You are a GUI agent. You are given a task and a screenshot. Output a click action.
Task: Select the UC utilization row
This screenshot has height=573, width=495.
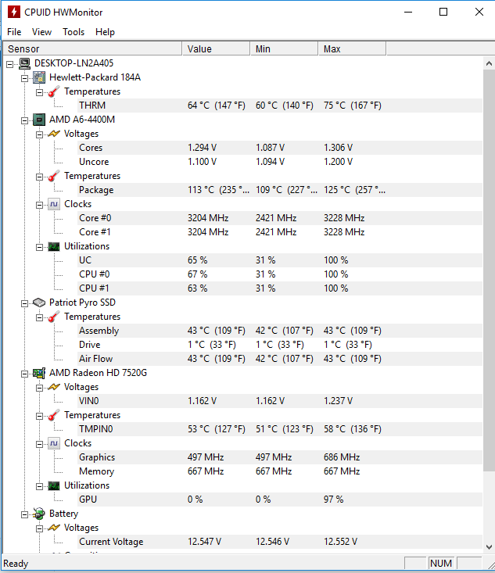(x=280, y=260)
